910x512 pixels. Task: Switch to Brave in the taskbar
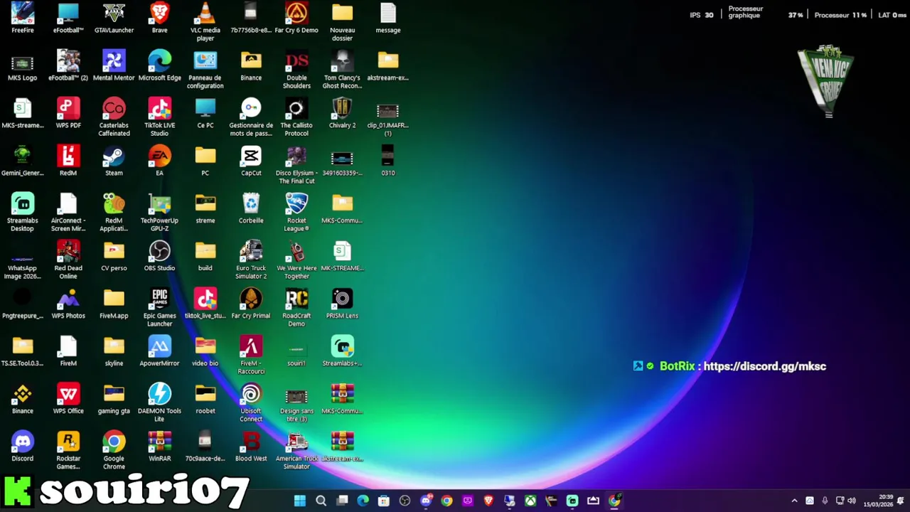[488, 501]
